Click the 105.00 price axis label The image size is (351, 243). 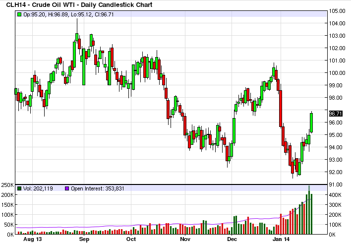pos(337,11)
